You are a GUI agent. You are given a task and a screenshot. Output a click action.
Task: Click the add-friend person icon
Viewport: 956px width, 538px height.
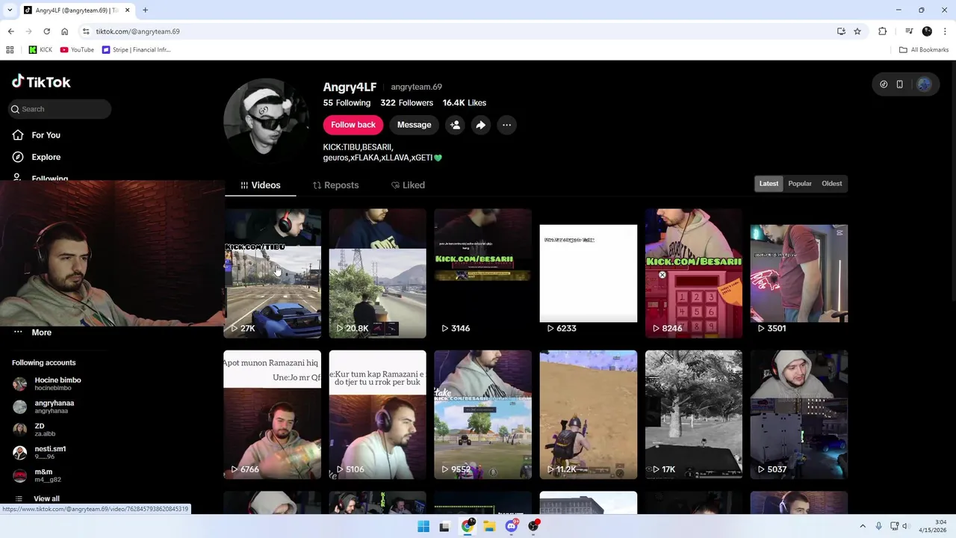pyautogui.click(x=455, y=125)
